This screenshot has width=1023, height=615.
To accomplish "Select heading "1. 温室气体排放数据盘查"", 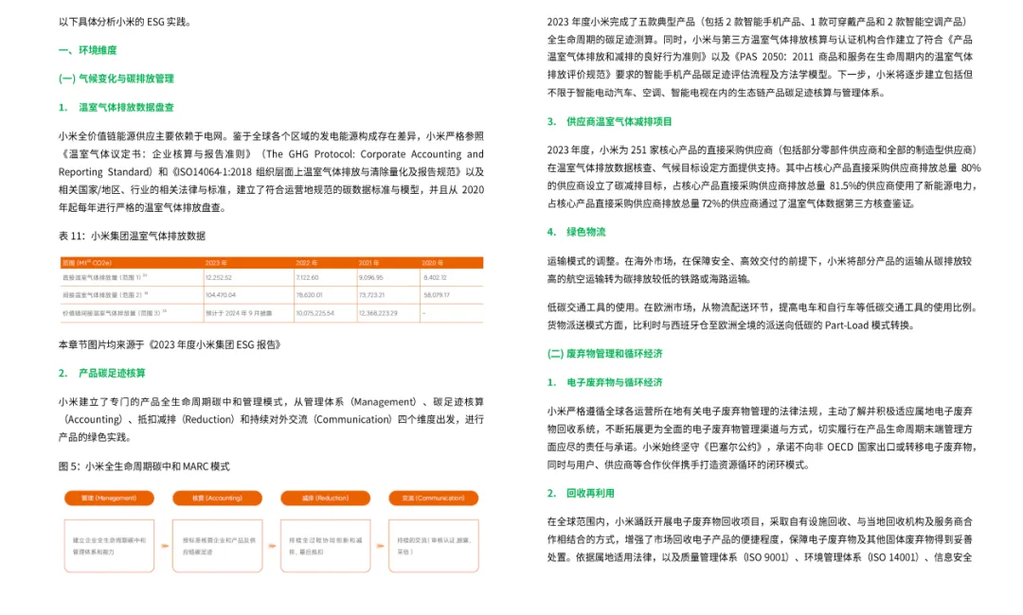I will pyautogui.click(x=117, y=108).
